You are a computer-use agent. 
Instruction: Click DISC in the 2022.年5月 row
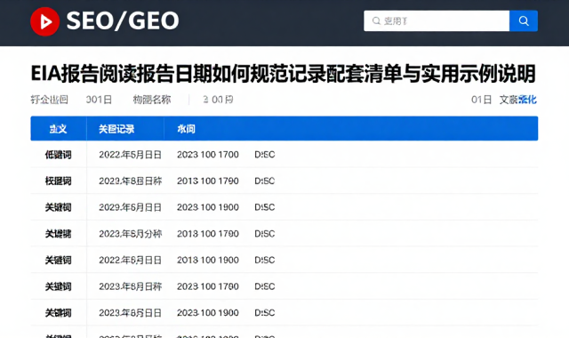coord(265,155)
